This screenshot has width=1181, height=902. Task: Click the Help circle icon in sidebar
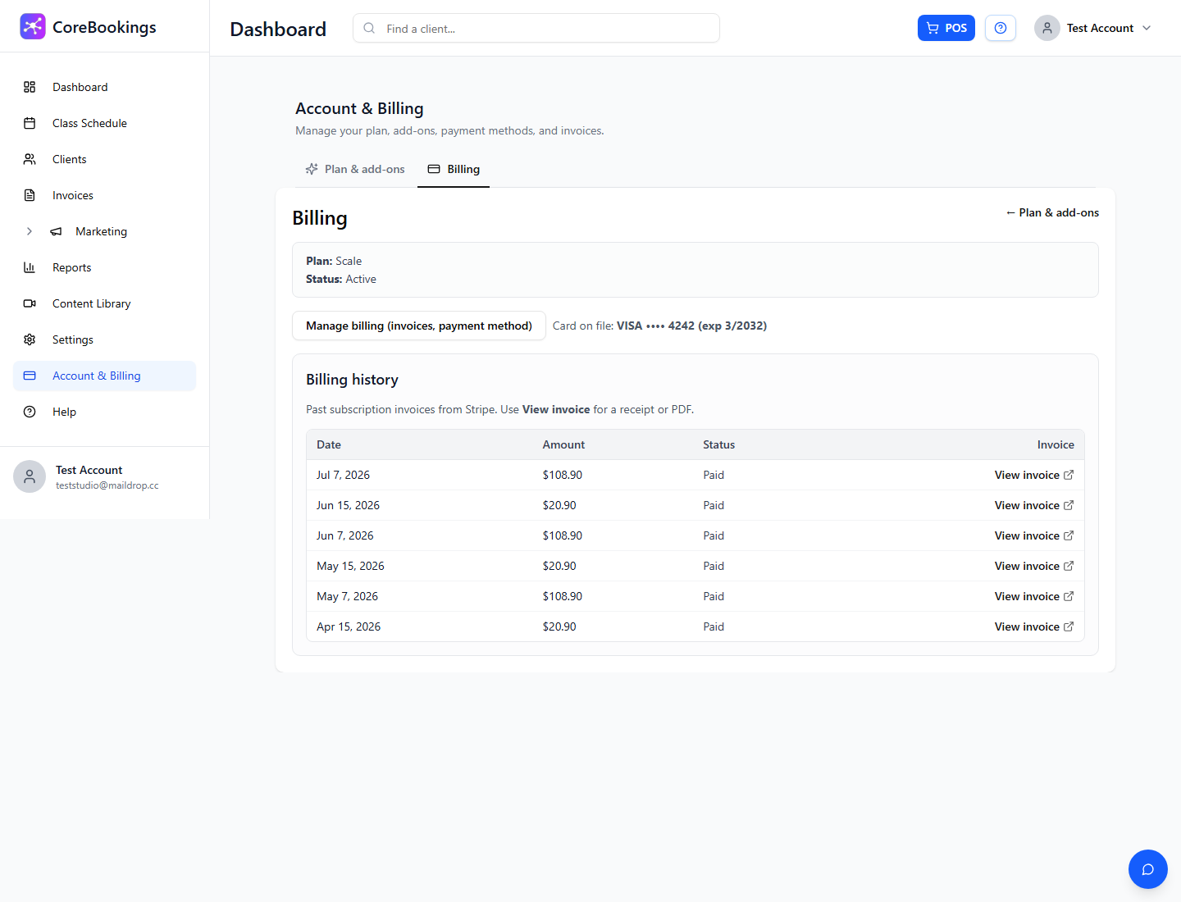coord(30,412)
